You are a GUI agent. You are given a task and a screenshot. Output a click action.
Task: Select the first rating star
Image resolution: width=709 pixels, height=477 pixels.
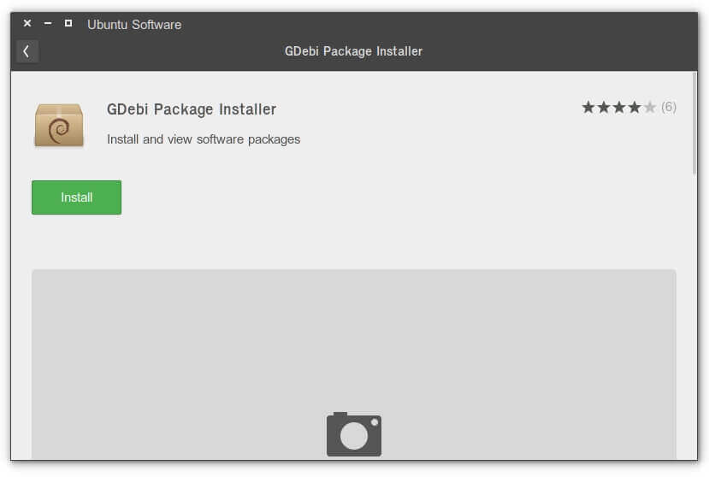click(588, 107)
